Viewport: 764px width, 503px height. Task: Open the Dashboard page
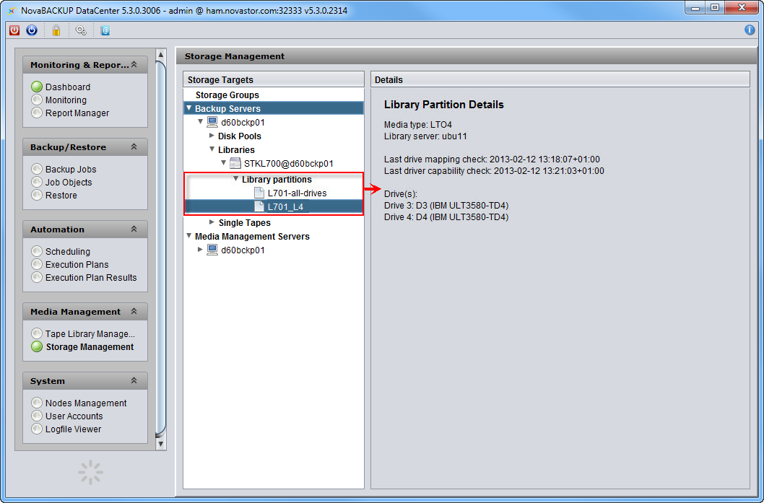click(x=68, y=87)
